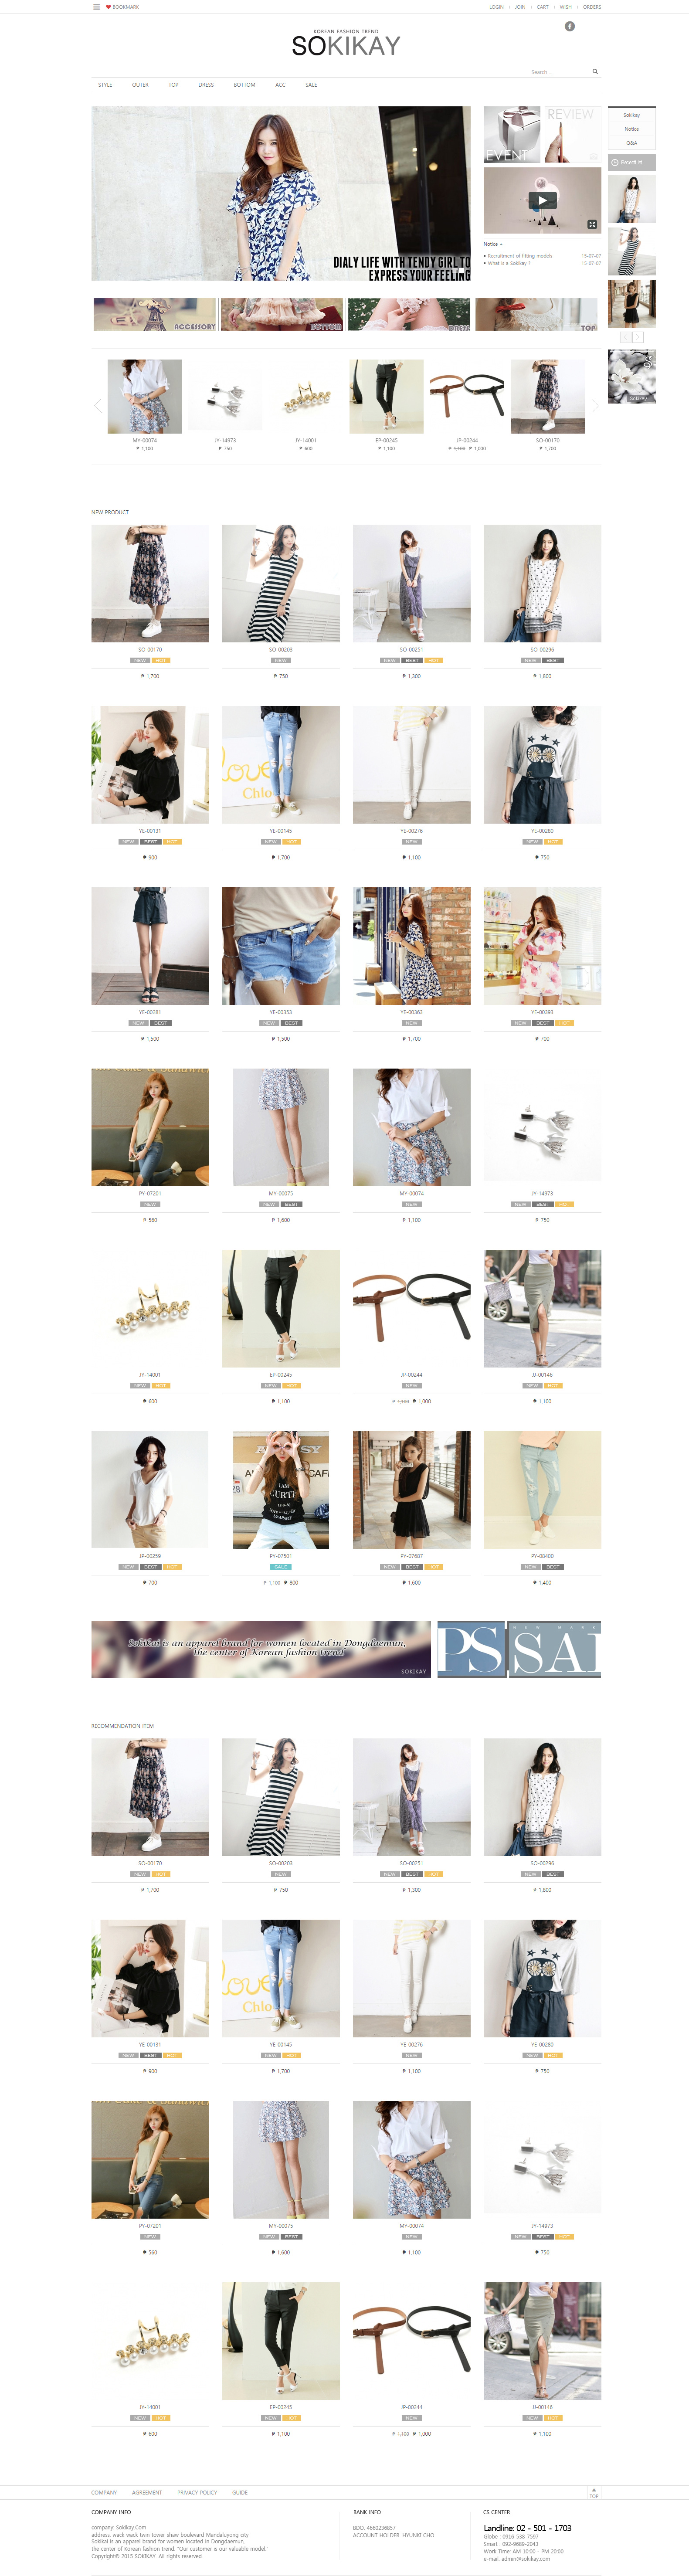
Task: Click the LOGIN link
Action: click(496, 7)
